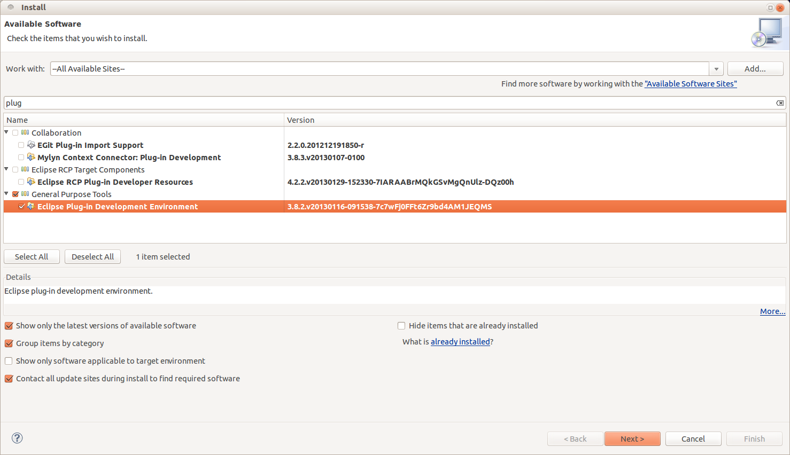The image size is (790, 455).
Task: Check Mylyn Context Connector checkbox
Action: click(x=21, y=158)
